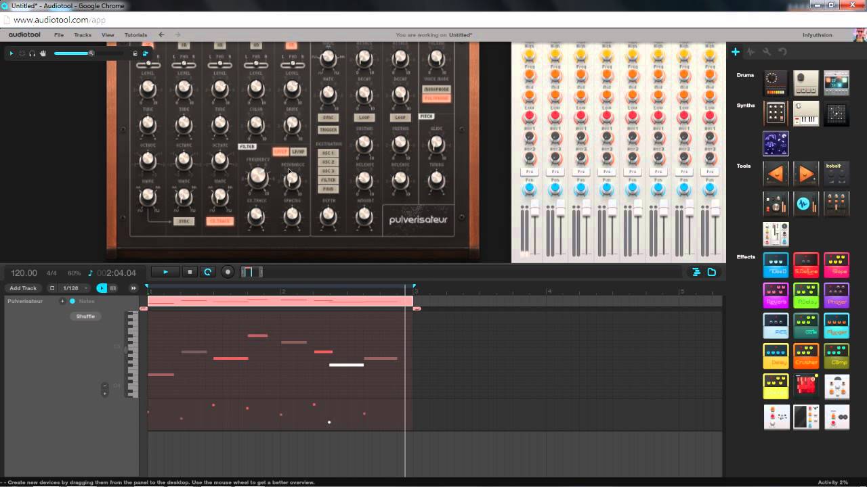This screenshot has height=487, width=867.
Task: Select the right-arrow merger tool
Action: point(806,173)
